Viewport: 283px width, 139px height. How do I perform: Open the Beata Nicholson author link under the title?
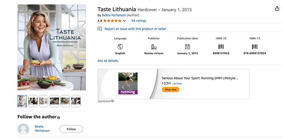pos(114,15)
